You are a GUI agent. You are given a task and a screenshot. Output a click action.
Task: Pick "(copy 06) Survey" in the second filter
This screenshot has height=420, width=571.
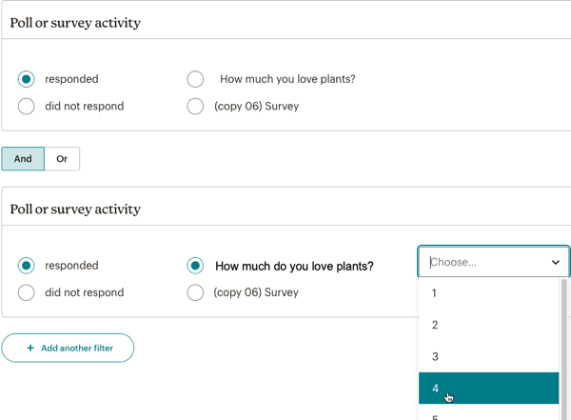(195, 292)
